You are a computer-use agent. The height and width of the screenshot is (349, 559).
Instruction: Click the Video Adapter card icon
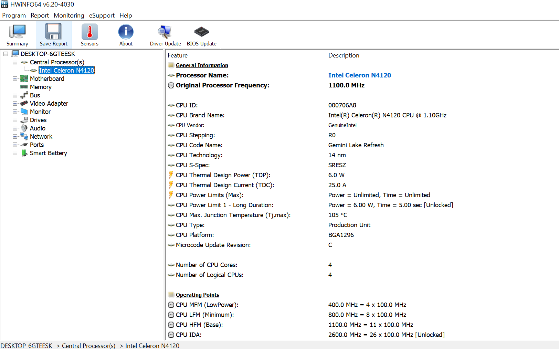point(24,103)
